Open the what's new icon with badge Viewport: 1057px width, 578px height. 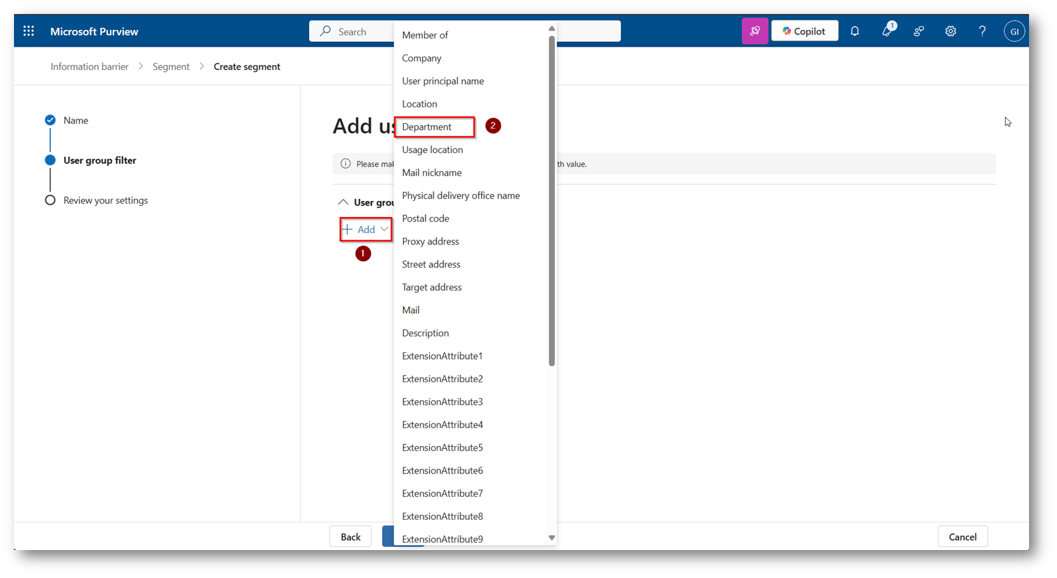(x=888, y=30)
